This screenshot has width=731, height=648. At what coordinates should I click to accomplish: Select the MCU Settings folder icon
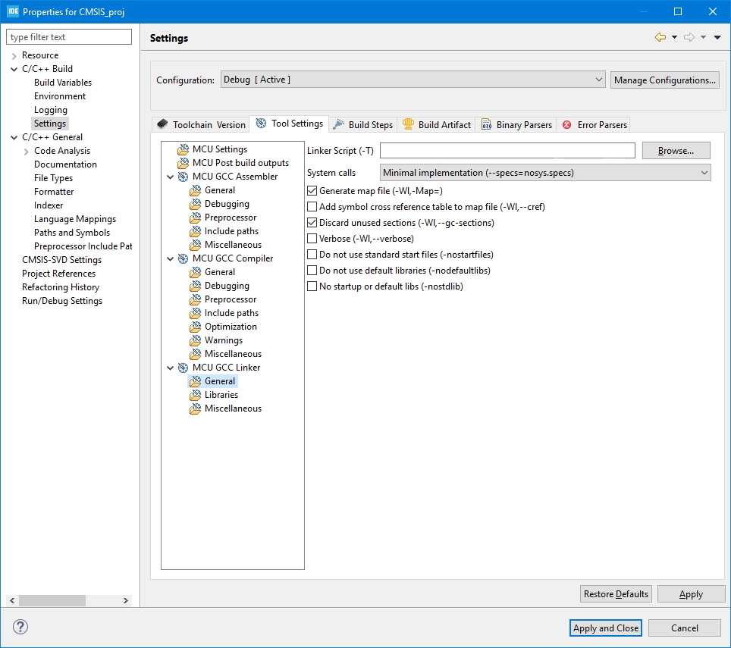[x=183, y=149]
